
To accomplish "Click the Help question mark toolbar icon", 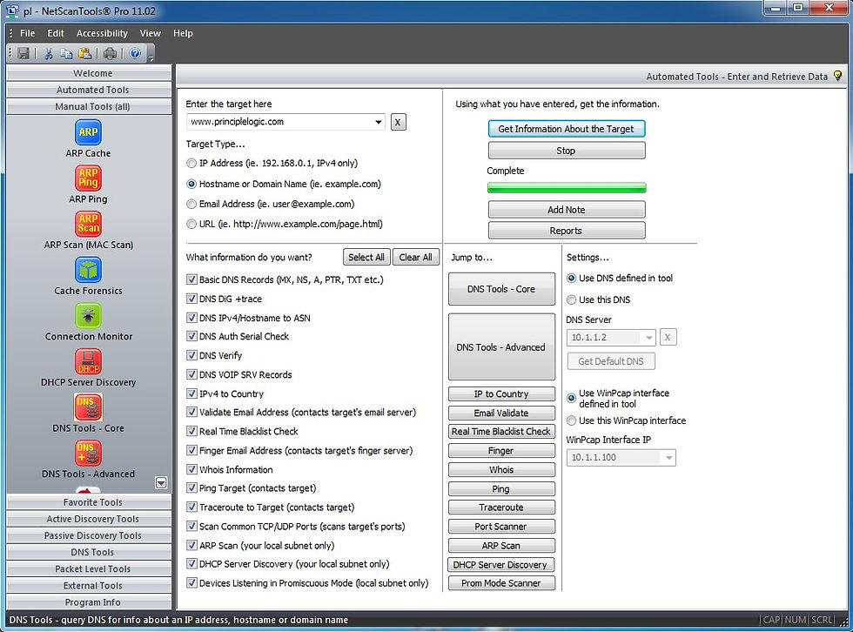I will [135, 53].
